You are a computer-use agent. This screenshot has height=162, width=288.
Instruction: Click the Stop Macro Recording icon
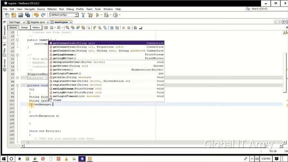pyautogui.click(x=129, y=28)
